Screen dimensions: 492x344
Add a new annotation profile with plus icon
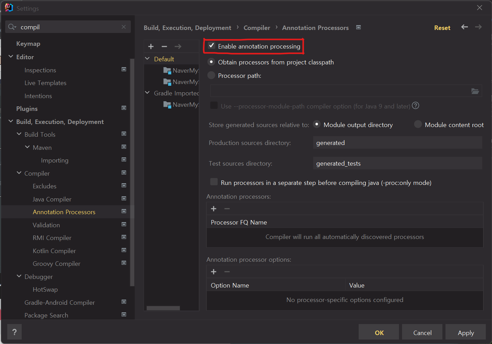[151, 46]
